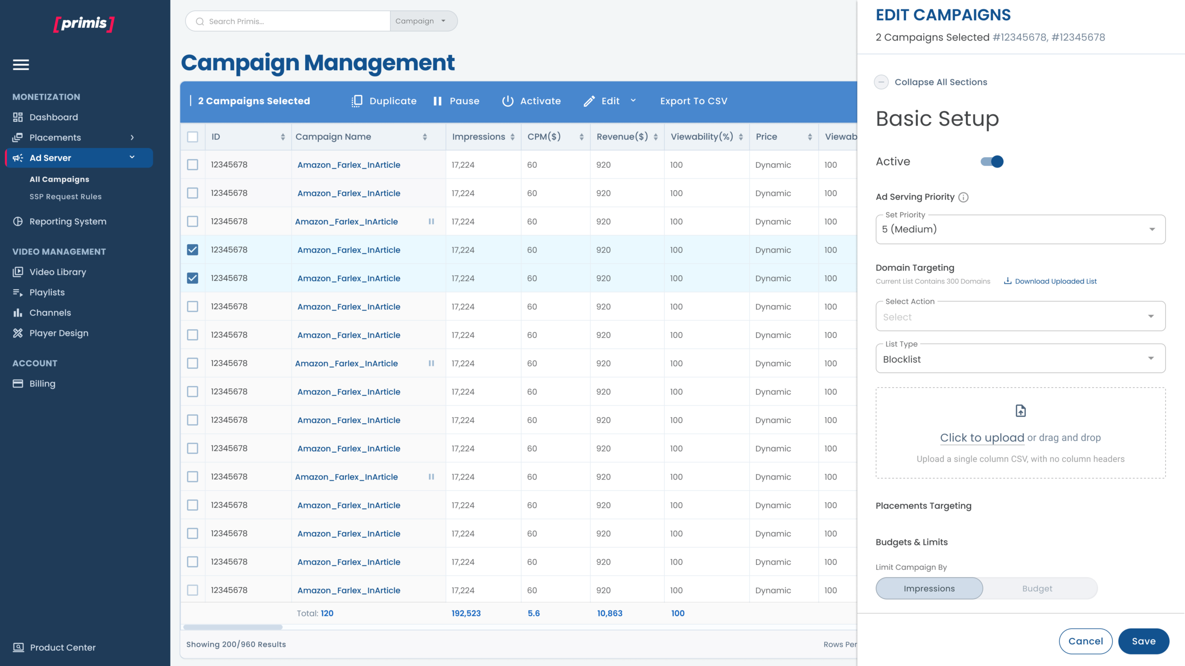Click the Search Primis input field

click(x=288, y=21)
